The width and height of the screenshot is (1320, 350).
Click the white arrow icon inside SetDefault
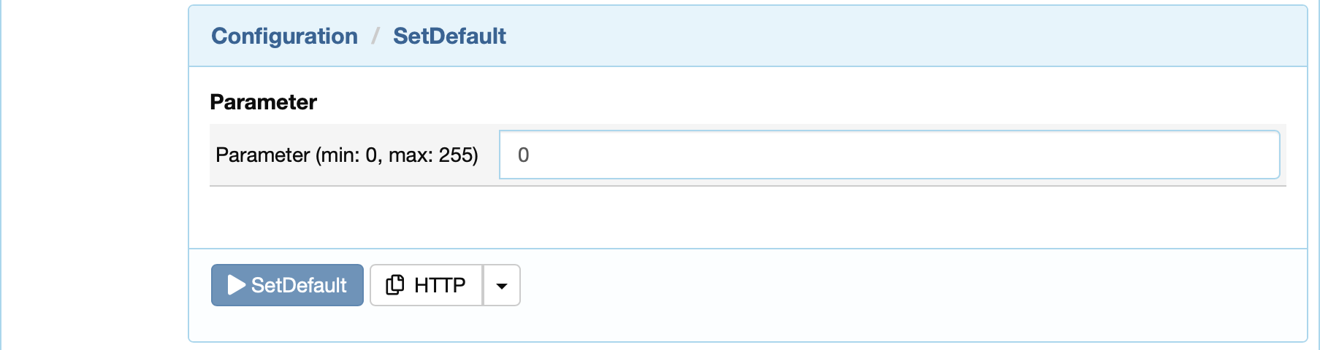(237, 285)
